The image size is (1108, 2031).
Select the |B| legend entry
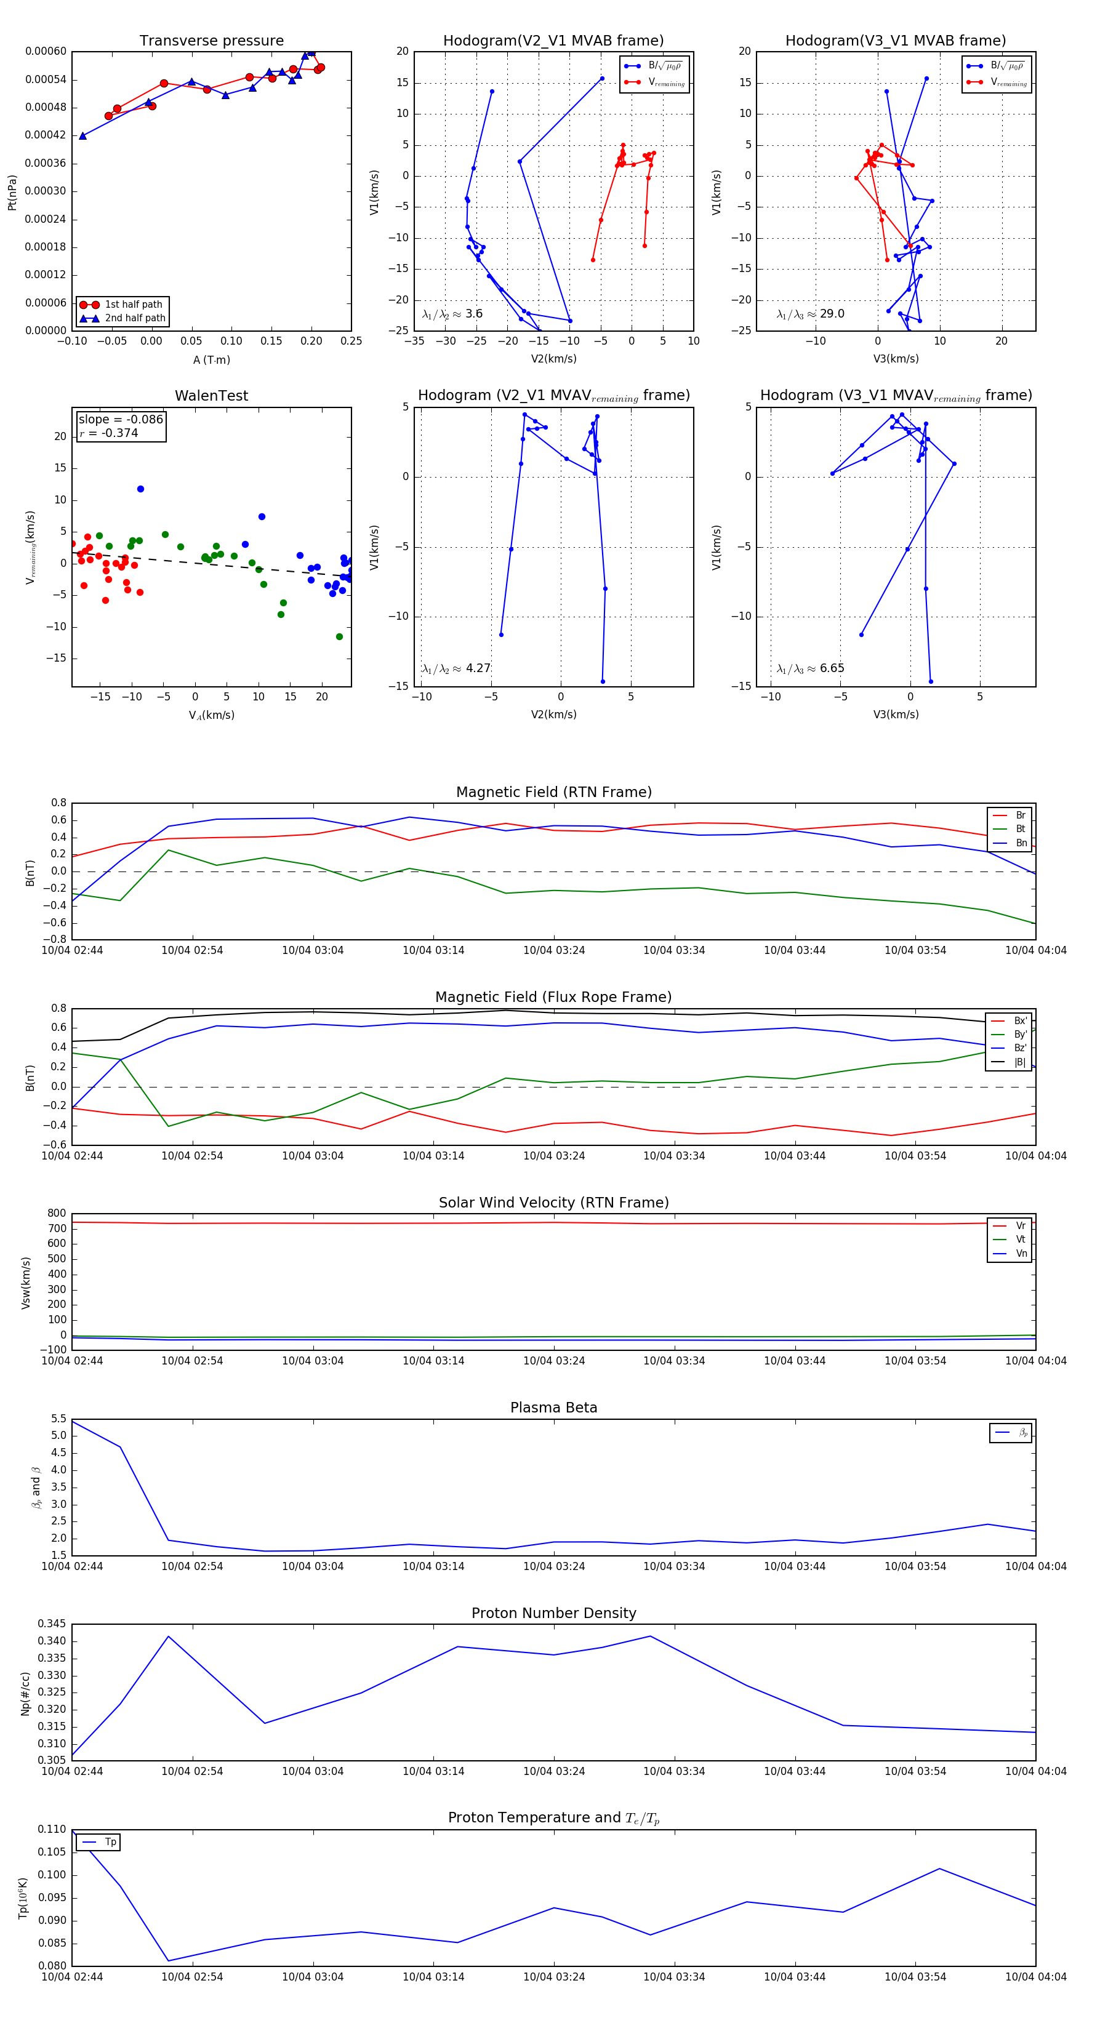click(x=1009, y=1063)
